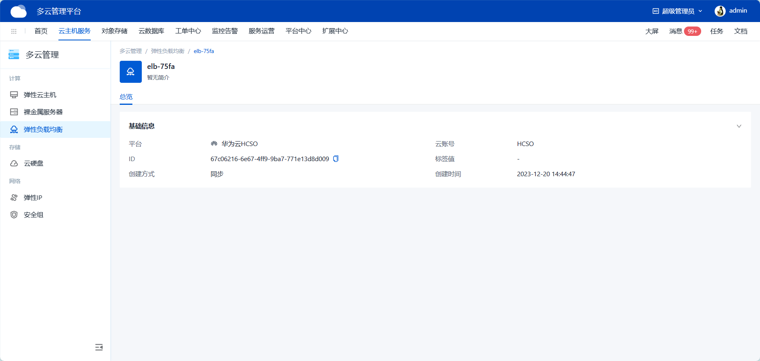Screen dimensions: 760x361
Task: Click the security group shield icon
Action: 14,215
